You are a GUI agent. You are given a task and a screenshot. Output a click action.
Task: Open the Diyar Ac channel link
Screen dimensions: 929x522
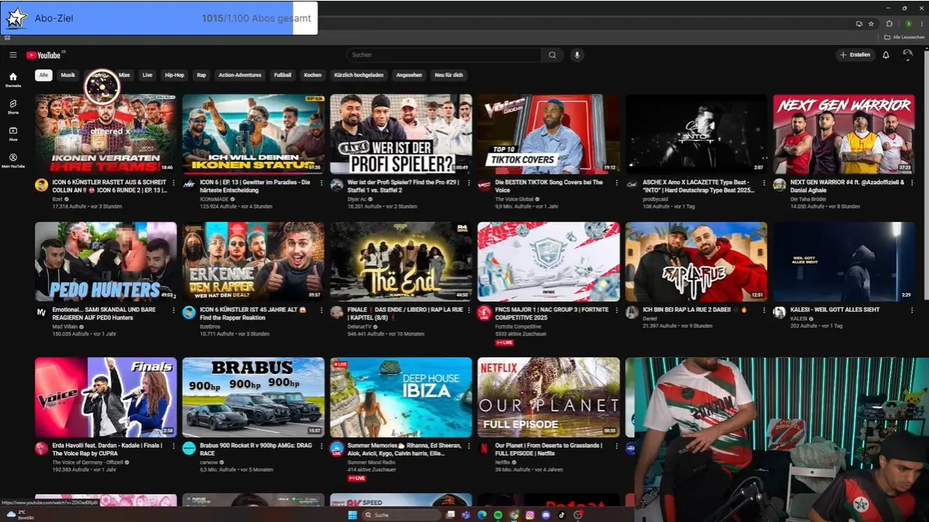[356, 199]
